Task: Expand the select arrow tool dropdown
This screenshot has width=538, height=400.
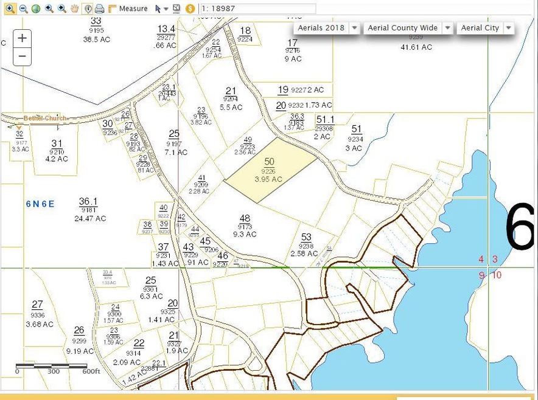Action: 166,9
